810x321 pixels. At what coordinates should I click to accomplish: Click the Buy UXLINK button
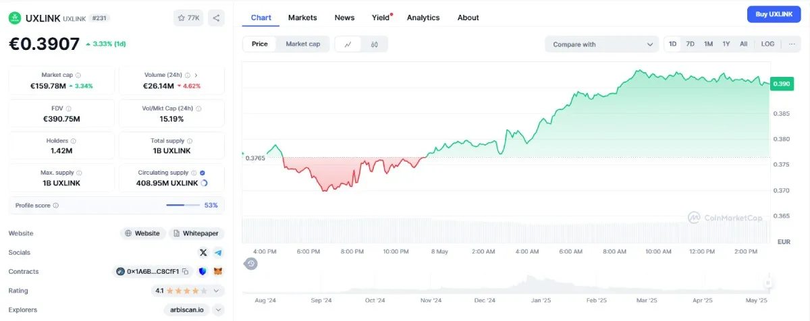pyautogui.click(x=774, y=14)
